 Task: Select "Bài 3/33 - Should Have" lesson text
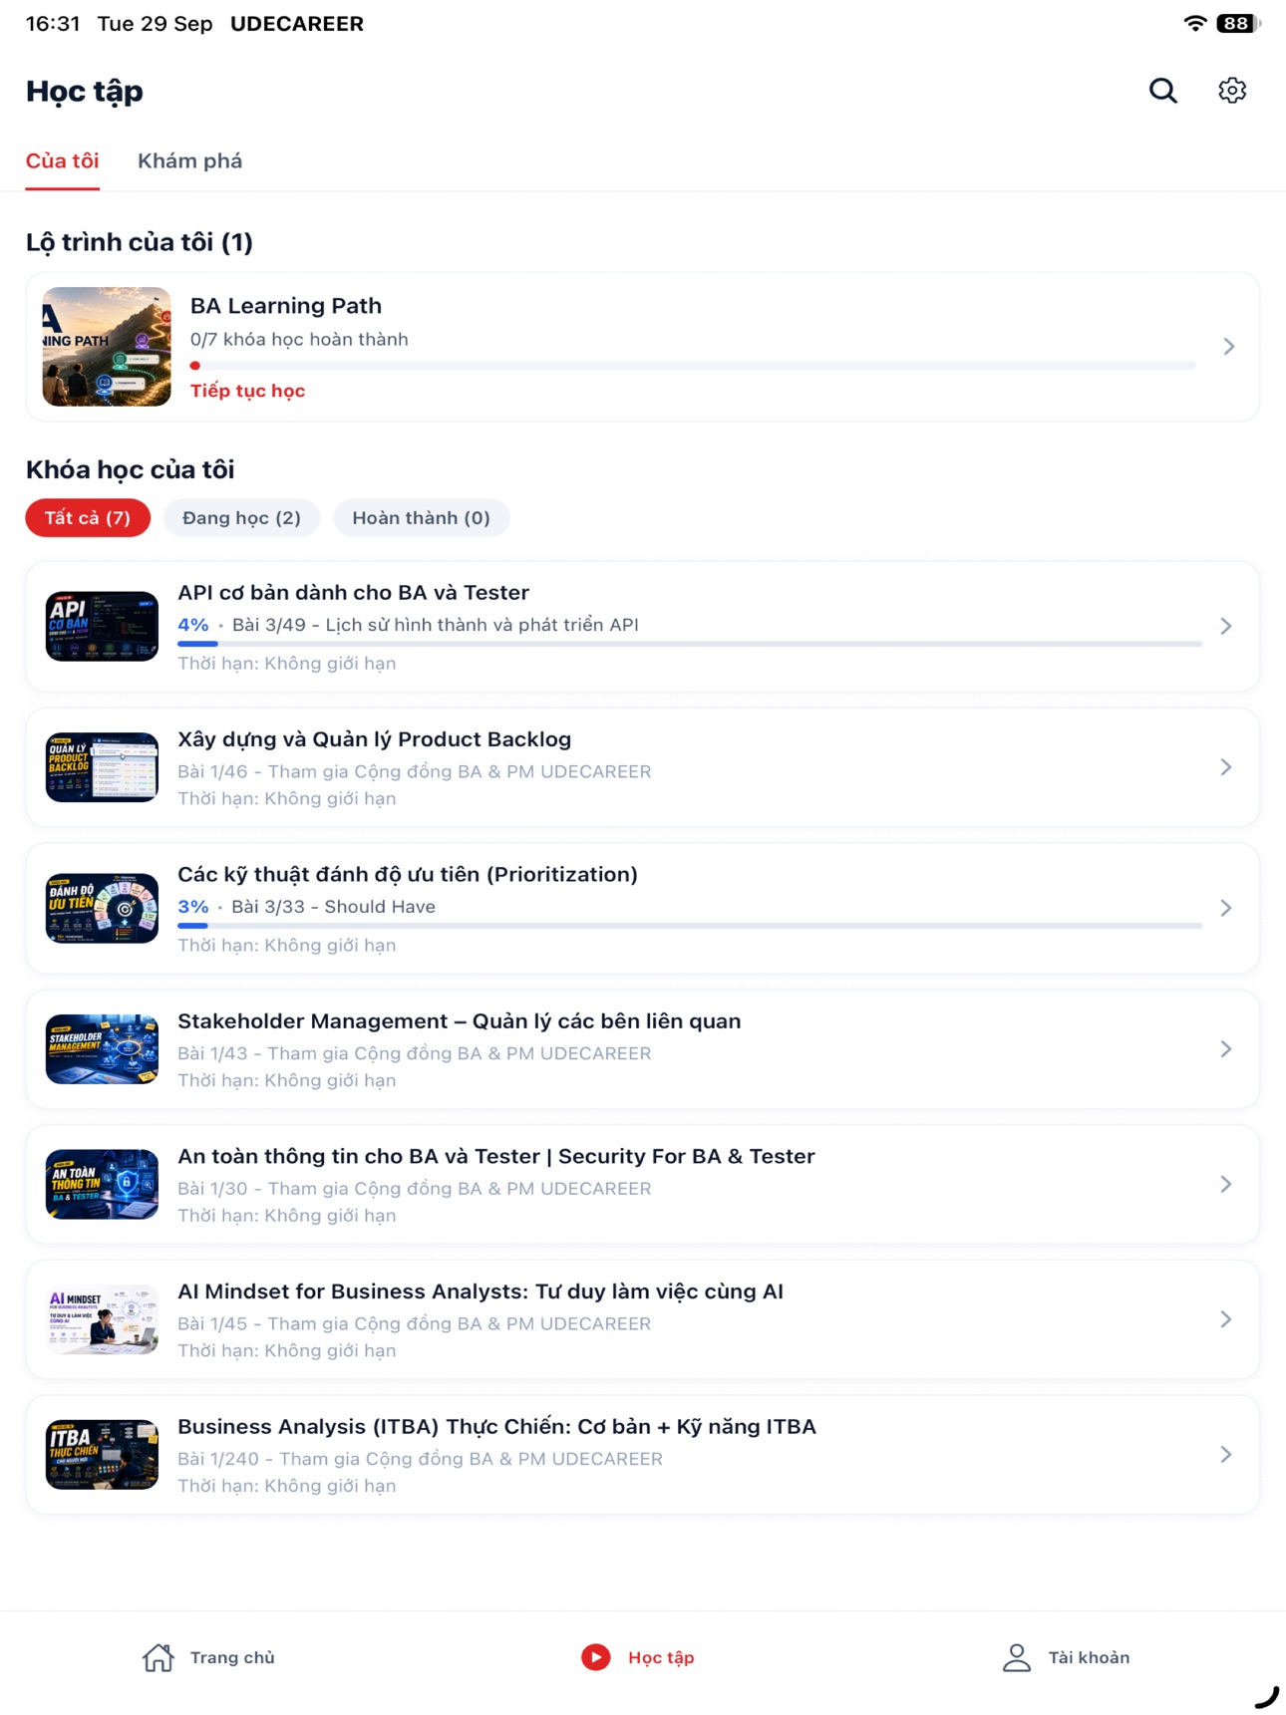coord(333,907)
